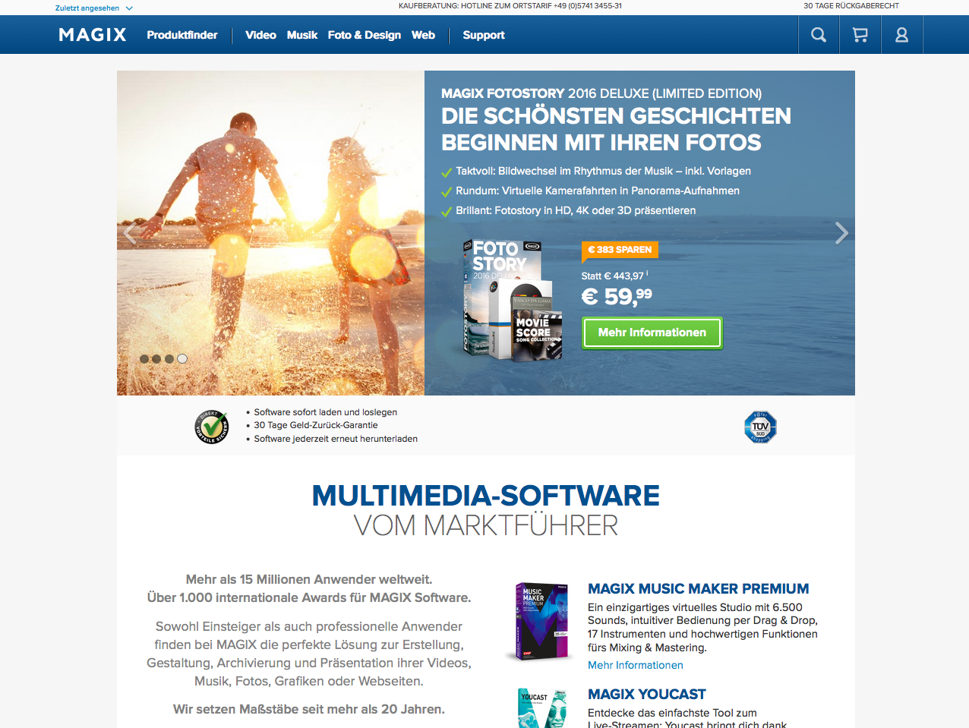
Task: Open the Web menu
Action: [423, 35]
